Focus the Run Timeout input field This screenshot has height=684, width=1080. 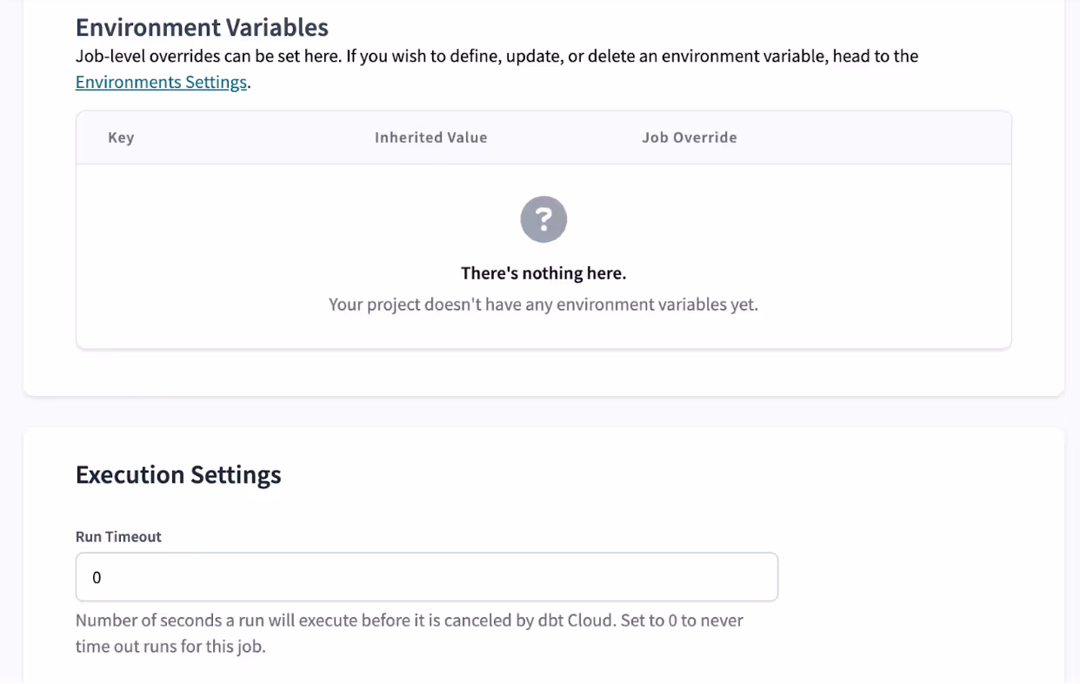[427, 577]
